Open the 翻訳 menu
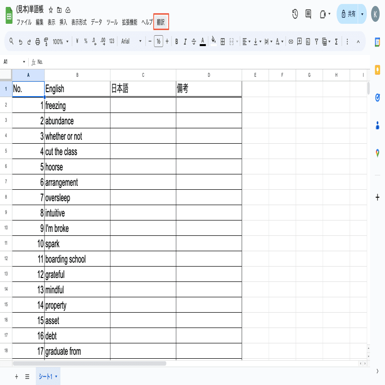The height and width of the screenshot is (385, 385). coord(161,22)
